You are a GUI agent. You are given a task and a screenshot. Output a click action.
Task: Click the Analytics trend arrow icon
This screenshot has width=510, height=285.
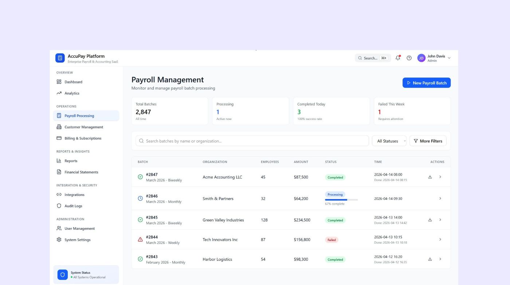pyautogui.click(x=59, y=93)
